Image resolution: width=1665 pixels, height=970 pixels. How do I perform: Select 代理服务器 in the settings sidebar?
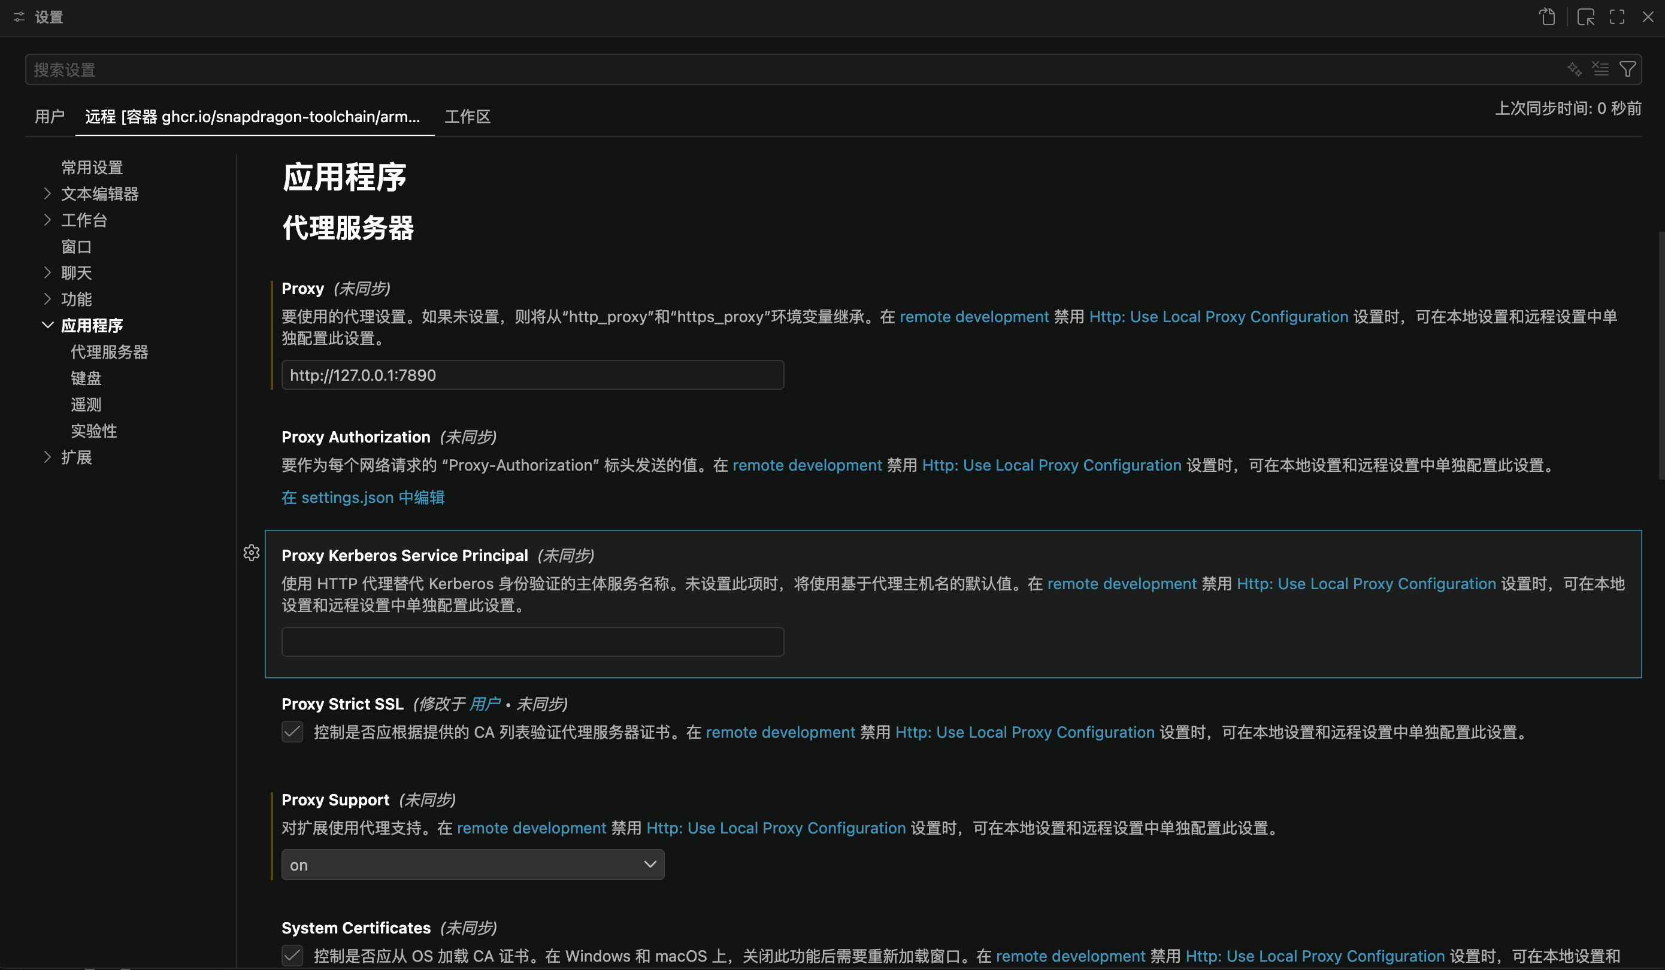(x=109, y=351)
